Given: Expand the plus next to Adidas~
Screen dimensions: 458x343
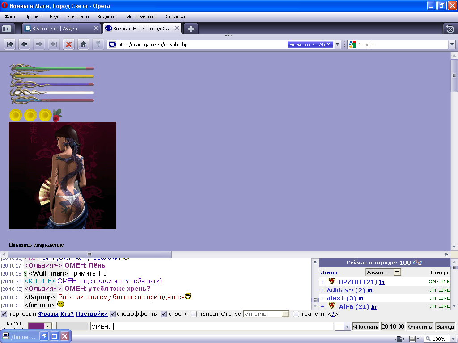Looking at the screenshot, I should pyautogui.click(x=322, y=290).
